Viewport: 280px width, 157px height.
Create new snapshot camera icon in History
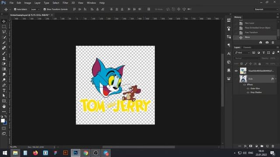(267, 43)
